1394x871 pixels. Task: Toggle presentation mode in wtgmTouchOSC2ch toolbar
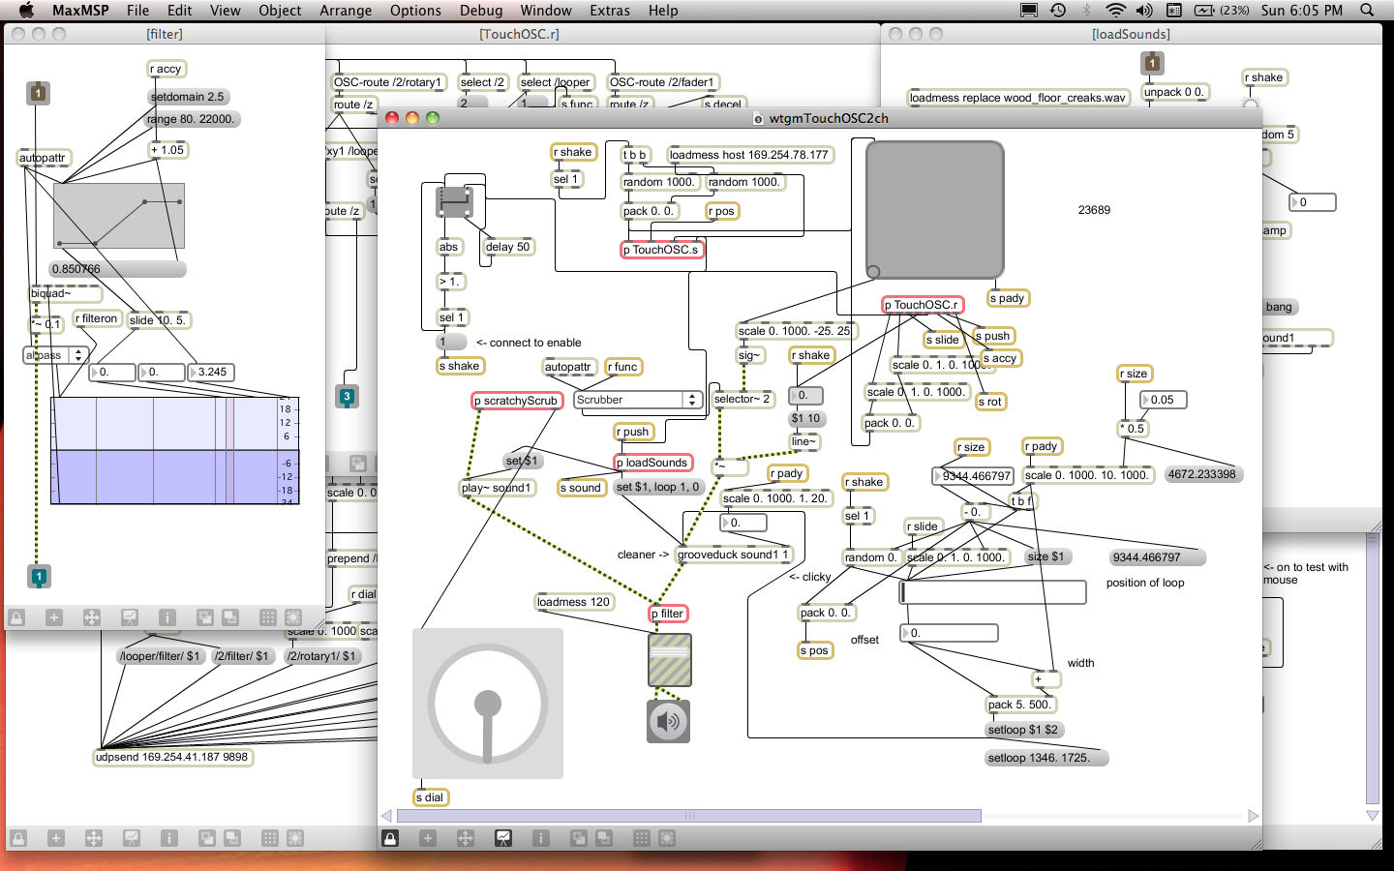[x=503, y=838]
